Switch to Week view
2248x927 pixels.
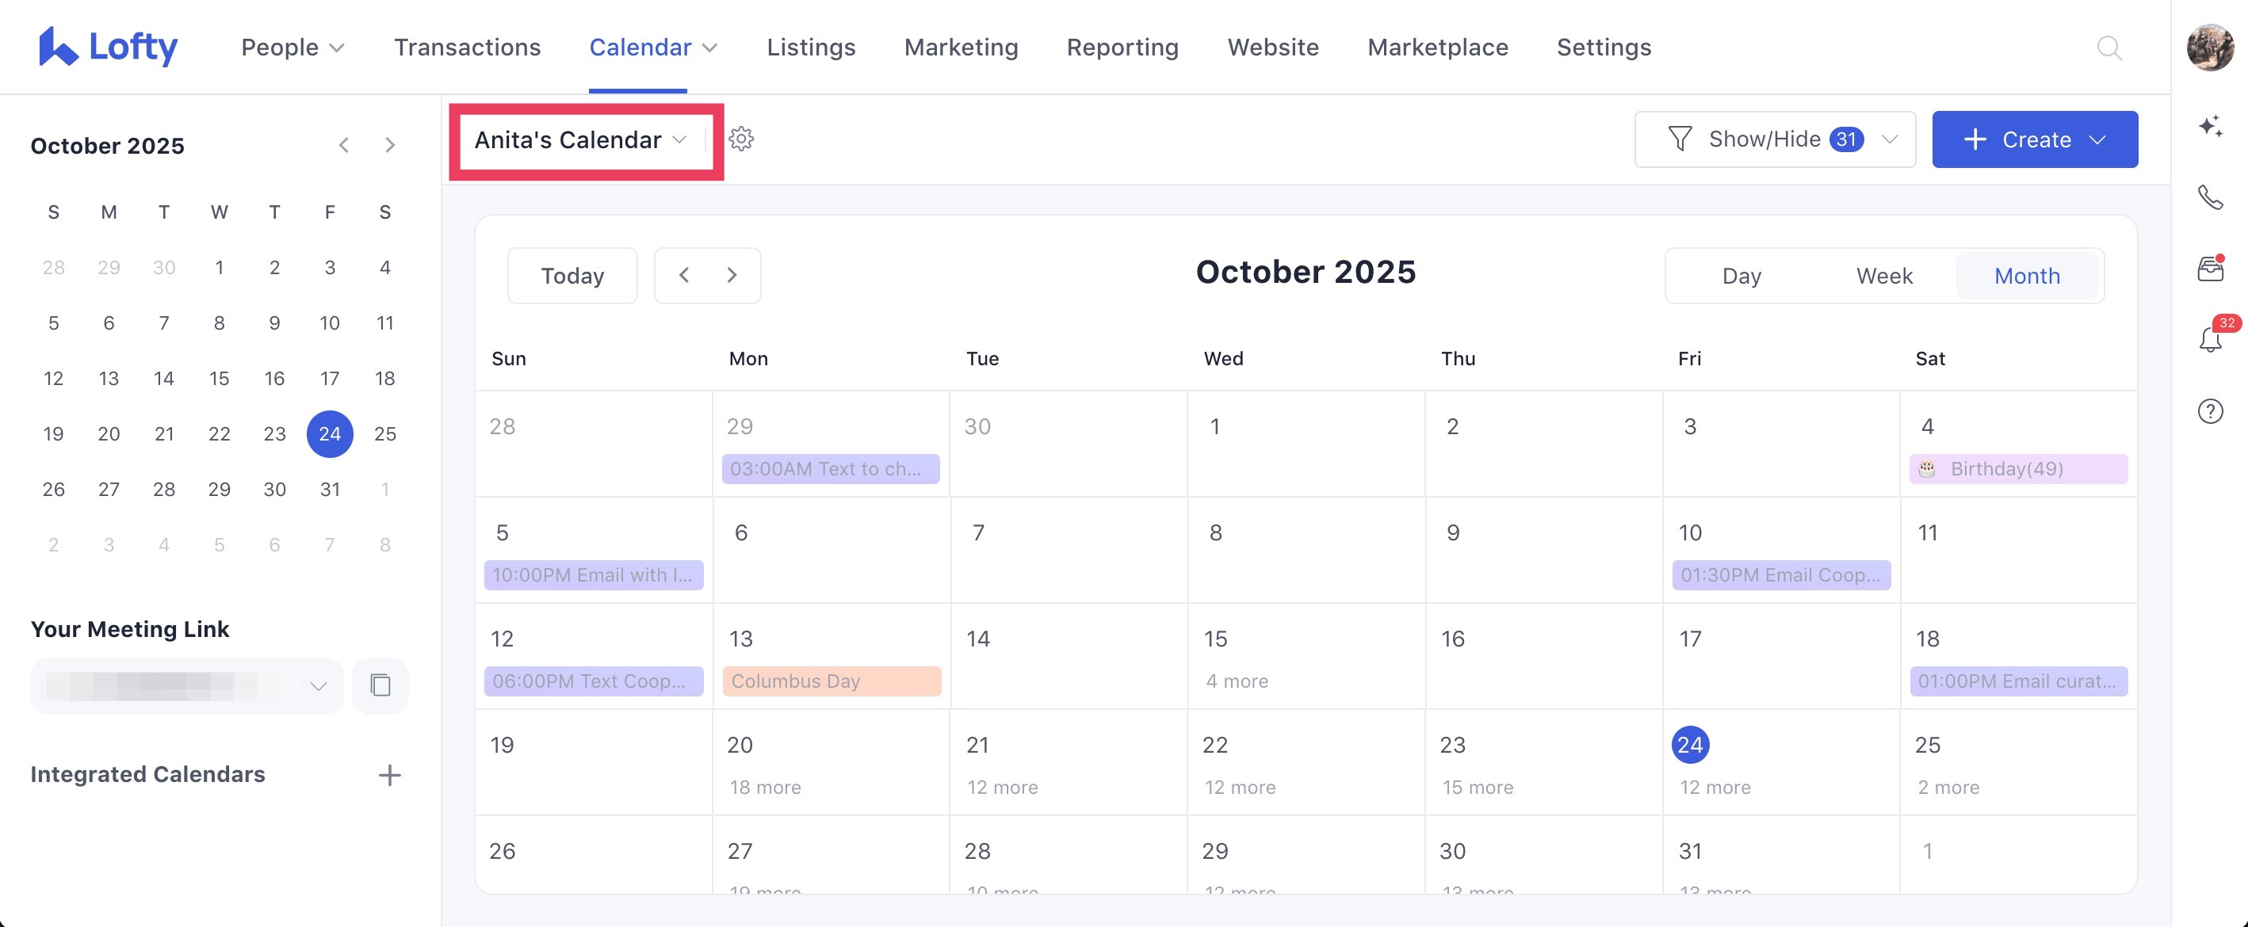(x=1885, y=276)
